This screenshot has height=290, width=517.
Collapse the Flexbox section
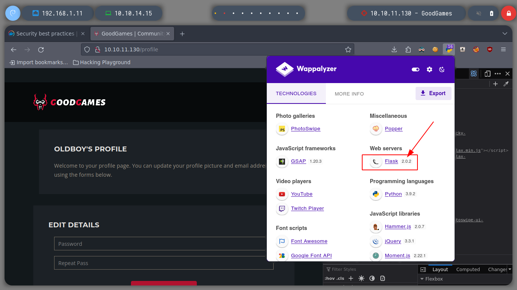(422, 279)
